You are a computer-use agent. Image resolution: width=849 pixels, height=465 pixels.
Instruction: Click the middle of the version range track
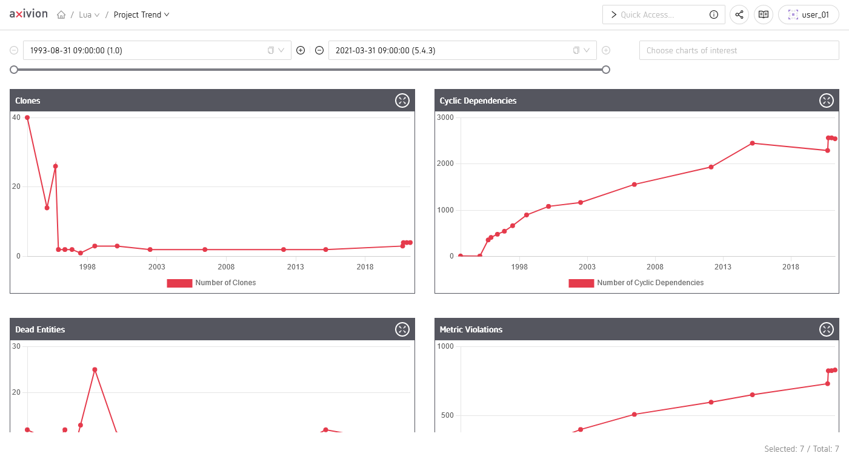click(310, 70)
